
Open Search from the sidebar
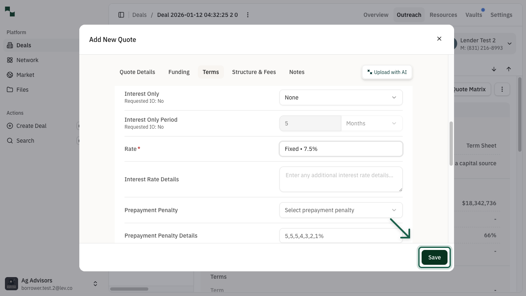(x=25, y=141)
